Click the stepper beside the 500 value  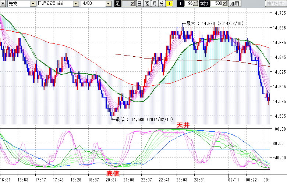pos(225,3)
